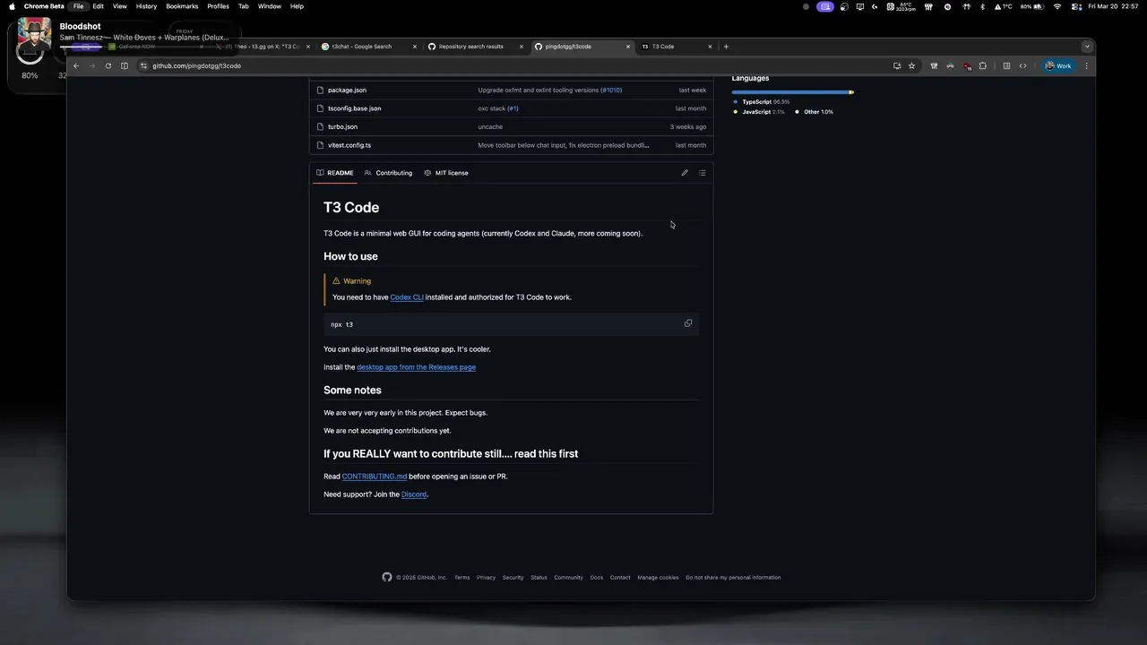This screenshot has width=1147, height=645.
Task: Open the Work profile switcher
Action: pos(1058,65)
